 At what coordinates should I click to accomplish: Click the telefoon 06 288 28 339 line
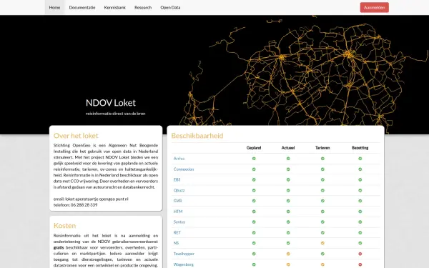pyautogui.click(x=76, y=205)
